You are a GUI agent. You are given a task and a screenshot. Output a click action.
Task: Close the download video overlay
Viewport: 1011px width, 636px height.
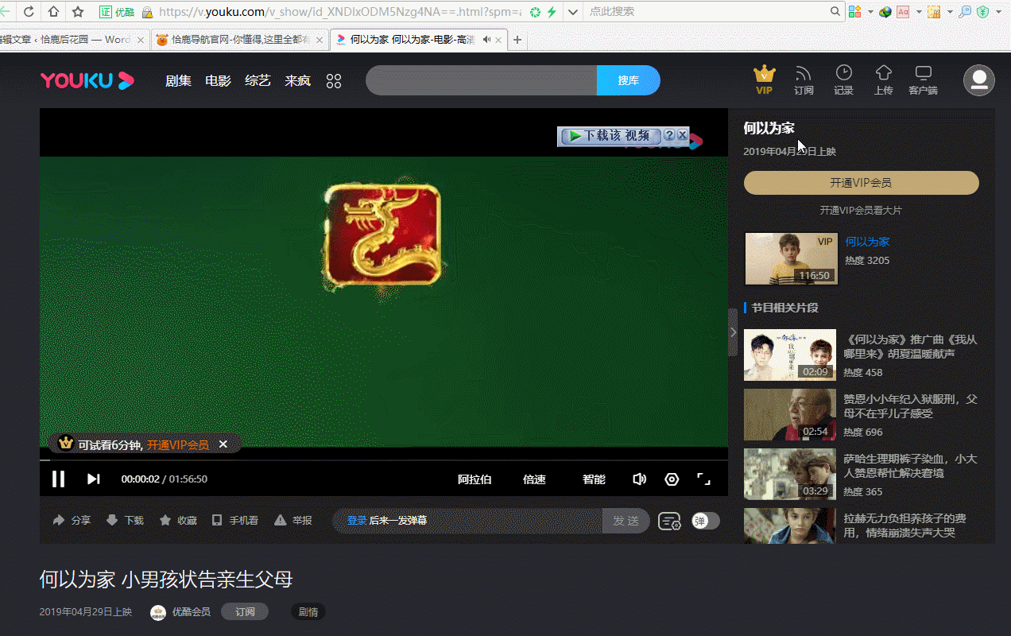pyautogui.click(x=682, y=135)
